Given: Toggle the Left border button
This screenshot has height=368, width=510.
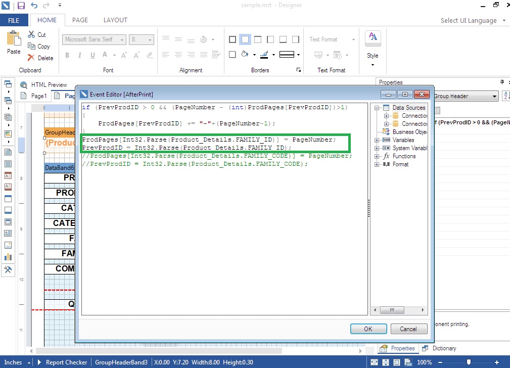Looking at the screenshot, I should click(270, 39).
